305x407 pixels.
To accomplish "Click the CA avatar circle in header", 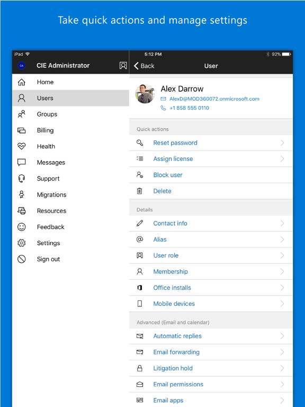I will pyautogui.click(x=22, y=65).
